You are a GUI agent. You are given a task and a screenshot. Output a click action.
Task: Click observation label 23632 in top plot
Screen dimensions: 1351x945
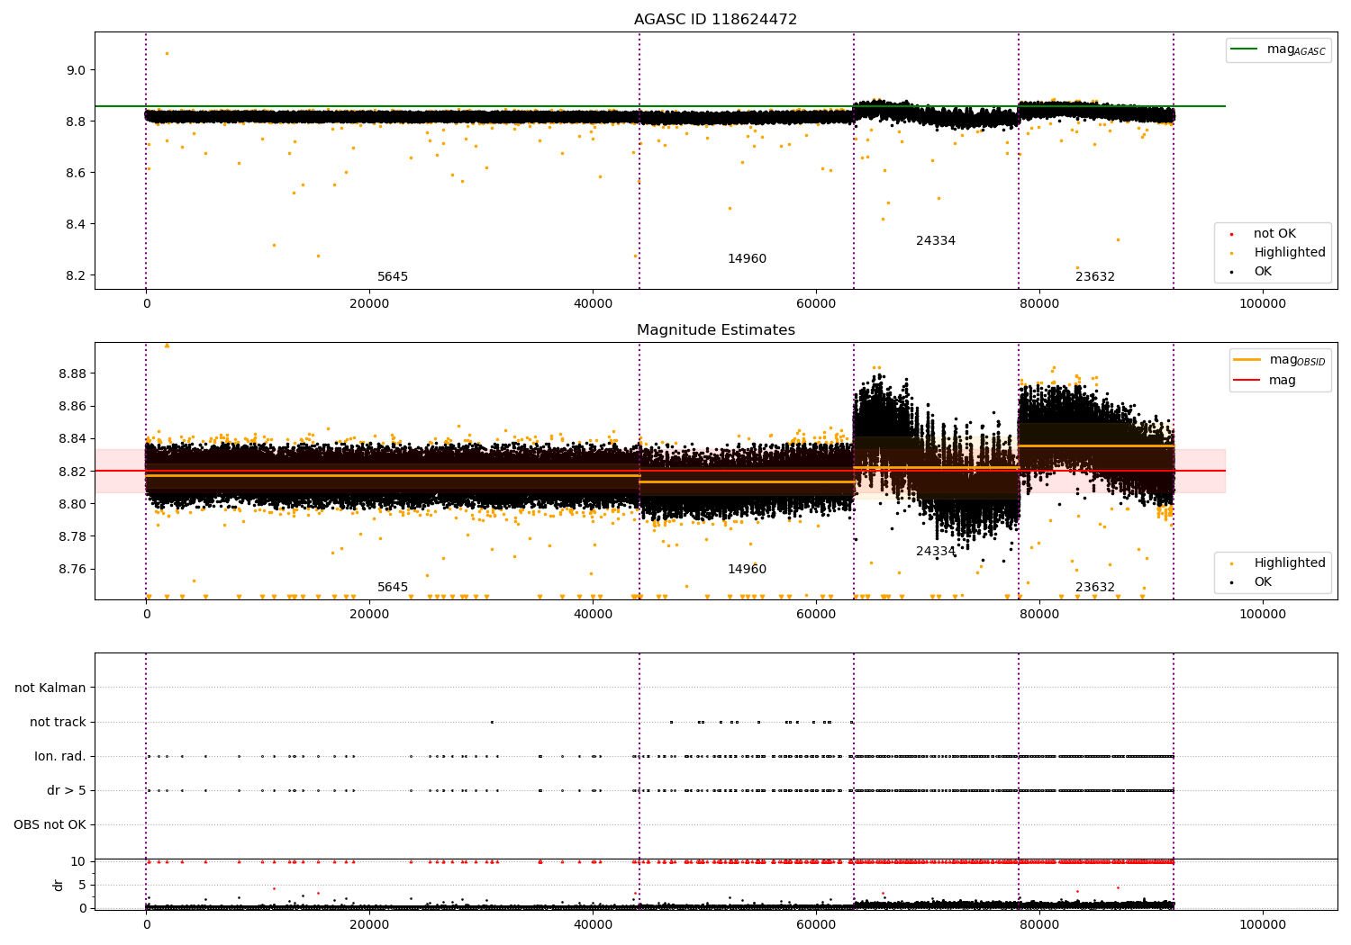point(1095,277)
